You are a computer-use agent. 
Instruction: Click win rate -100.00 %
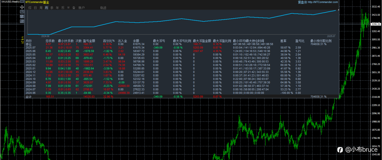(286, 93)
